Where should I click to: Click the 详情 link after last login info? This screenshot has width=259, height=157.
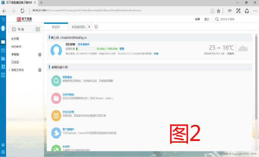[156, 54]
